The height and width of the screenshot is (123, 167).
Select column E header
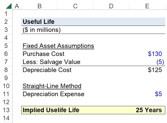coord(147,6)
